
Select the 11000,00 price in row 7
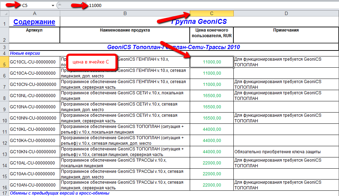click(212, 85)
